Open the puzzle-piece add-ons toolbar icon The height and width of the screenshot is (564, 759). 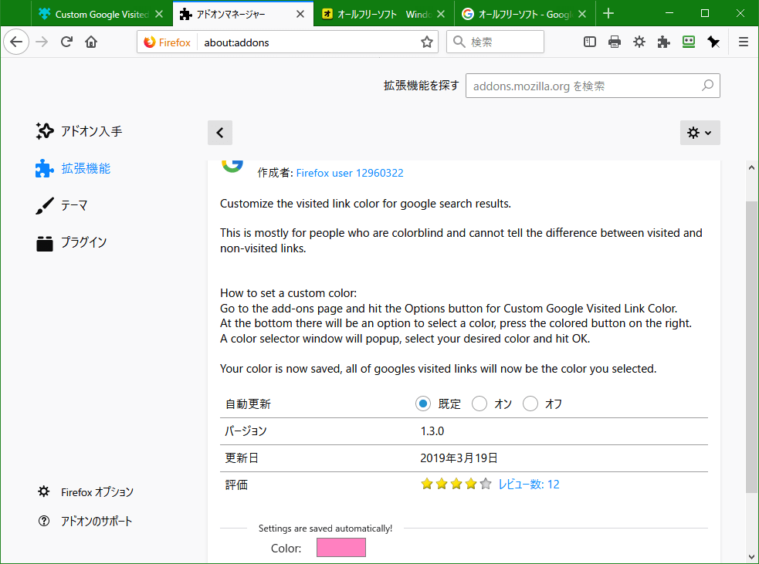point(663,42)
